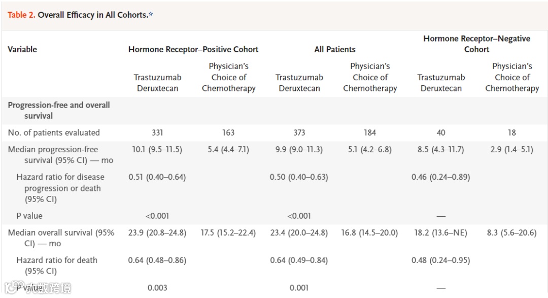Click the "Median overall survival (95% CI)" row label
The image size is (548, 298).
[61, 238]
